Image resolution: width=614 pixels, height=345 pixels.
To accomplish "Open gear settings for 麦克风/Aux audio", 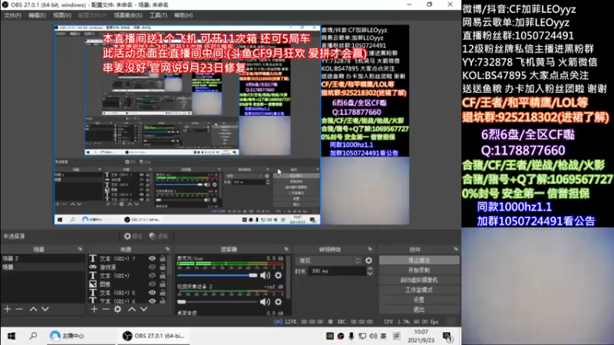I will click(x=278, y=275).
